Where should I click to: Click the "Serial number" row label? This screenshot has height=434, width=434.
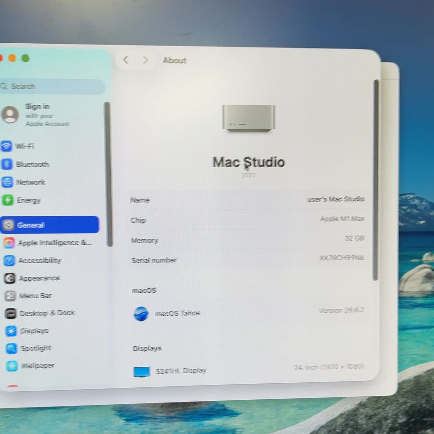point(154,260)
